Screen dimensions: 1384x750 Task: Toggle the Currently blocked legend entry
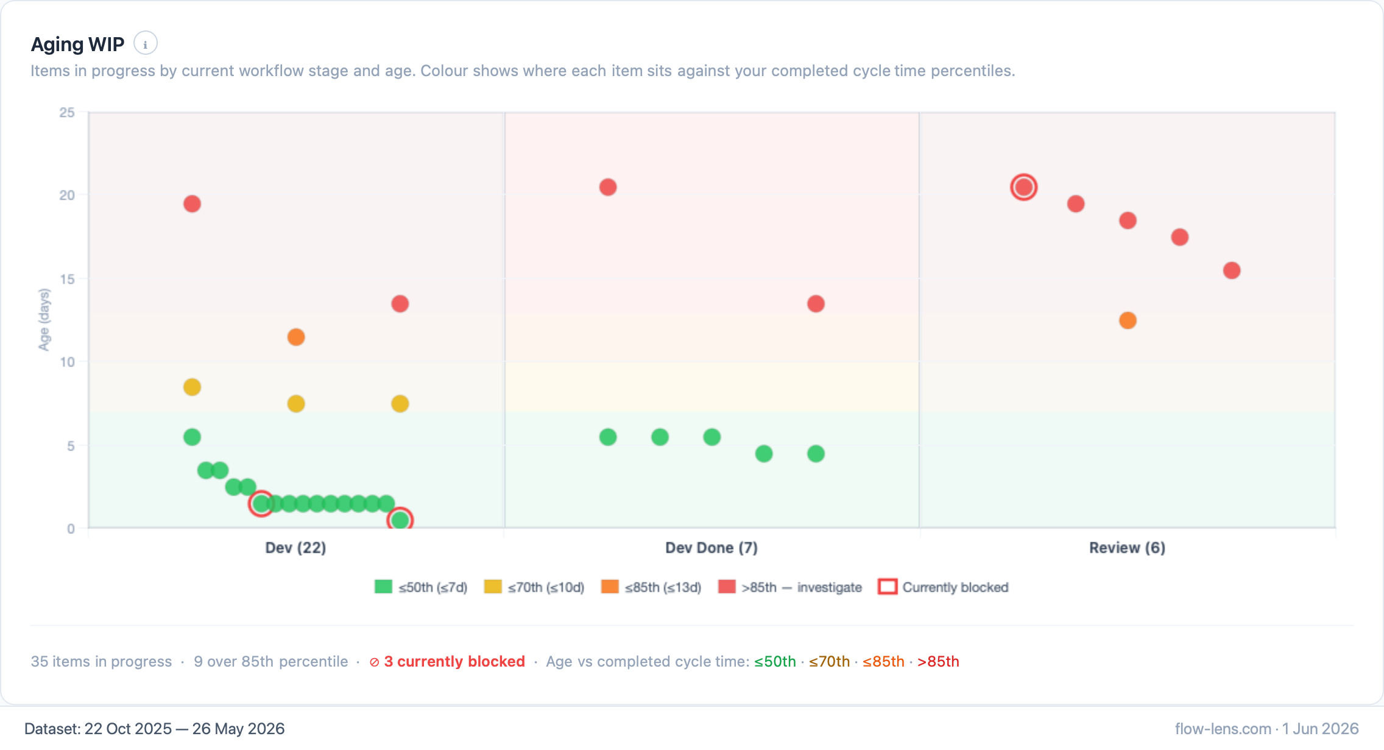944,587
